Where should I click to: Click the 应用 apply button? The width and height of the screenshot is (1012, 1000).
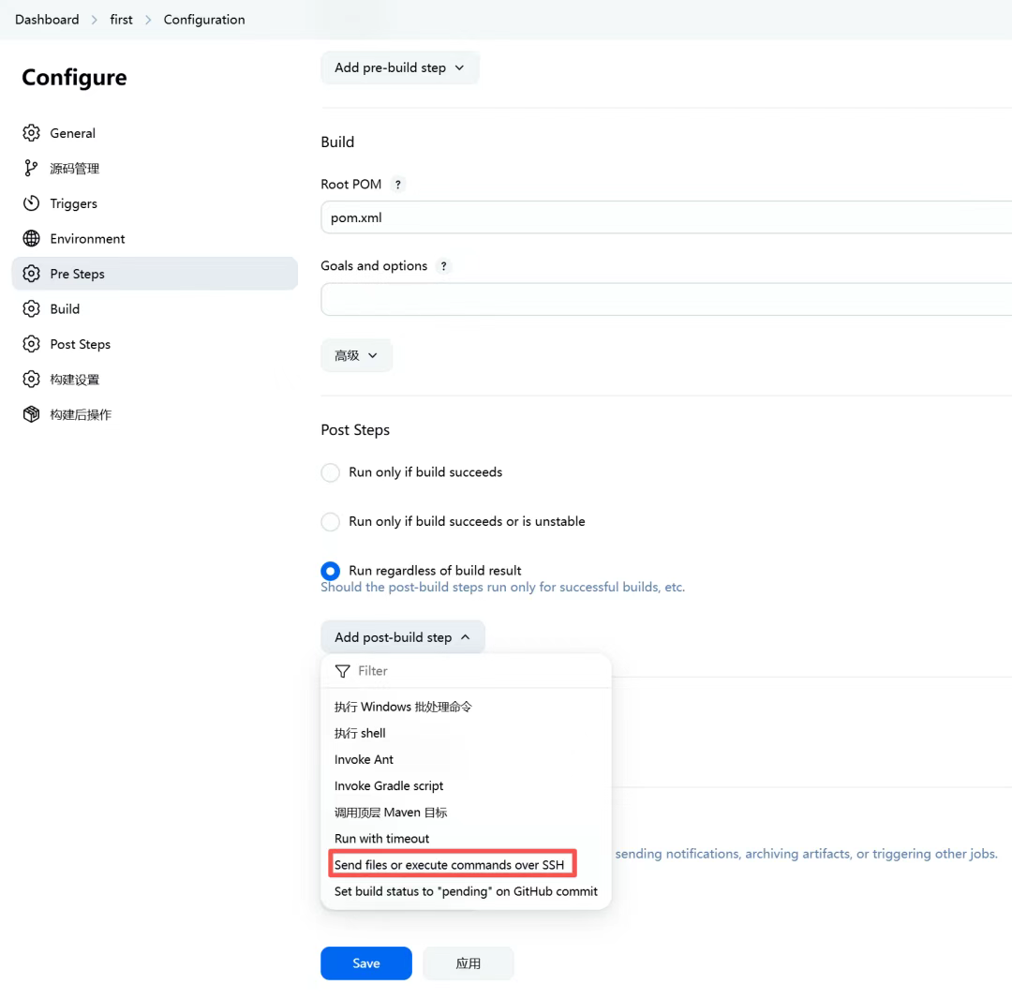(468, 963)
